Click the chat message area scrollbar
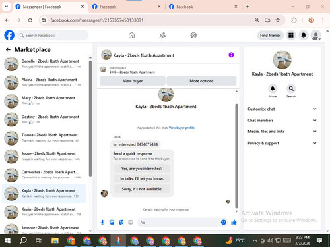 click(237, 156)
